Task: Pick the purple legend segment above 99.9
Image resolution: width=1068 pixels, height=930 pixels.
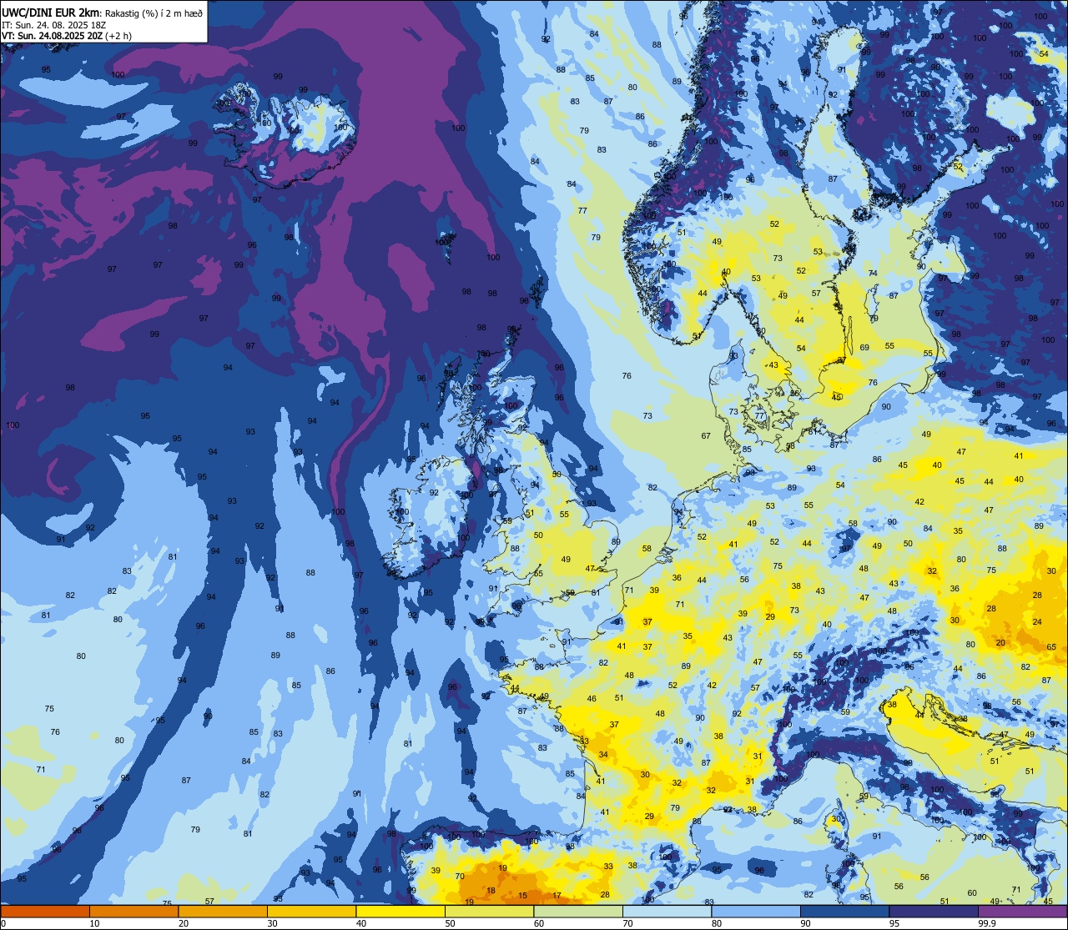Action: 1023,911
